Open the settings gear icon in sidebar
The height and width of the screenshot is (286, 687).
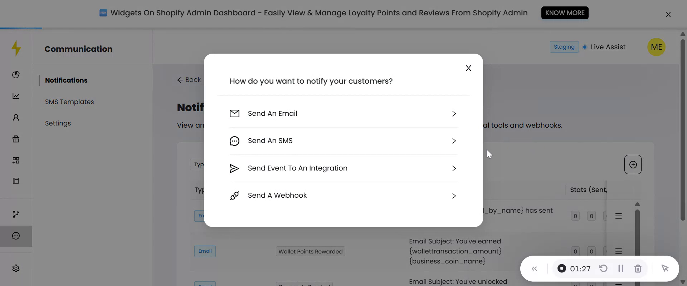click(x=16, y=268)
